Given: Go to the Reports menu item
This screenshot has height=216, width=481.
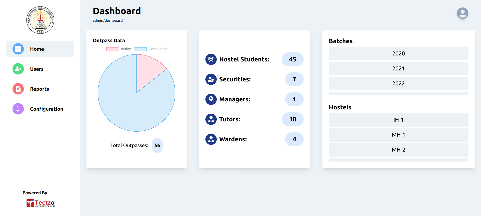Looking at the screenshot, I should pyautogui.click(x=40, y=89).
